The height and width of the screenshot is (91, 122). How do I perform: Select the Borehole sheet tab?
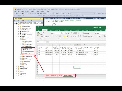click(54, 76)
